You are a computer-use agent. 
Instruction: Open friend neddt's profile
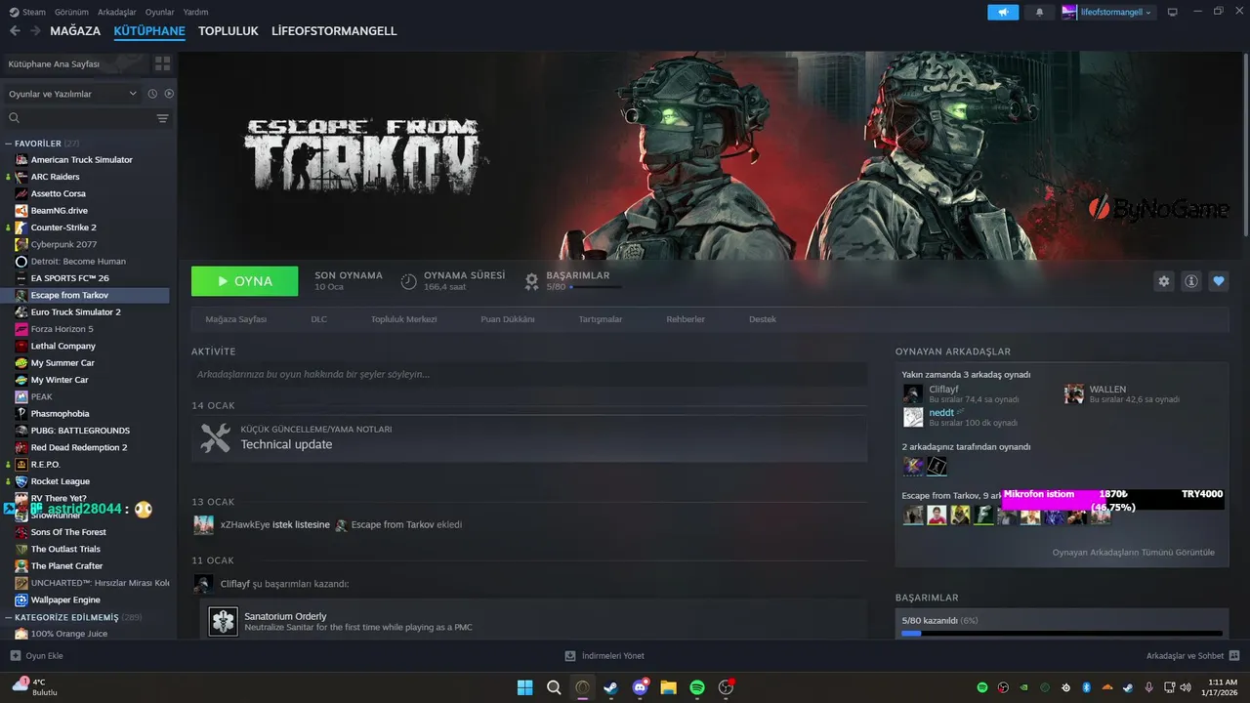pos(941,413)
